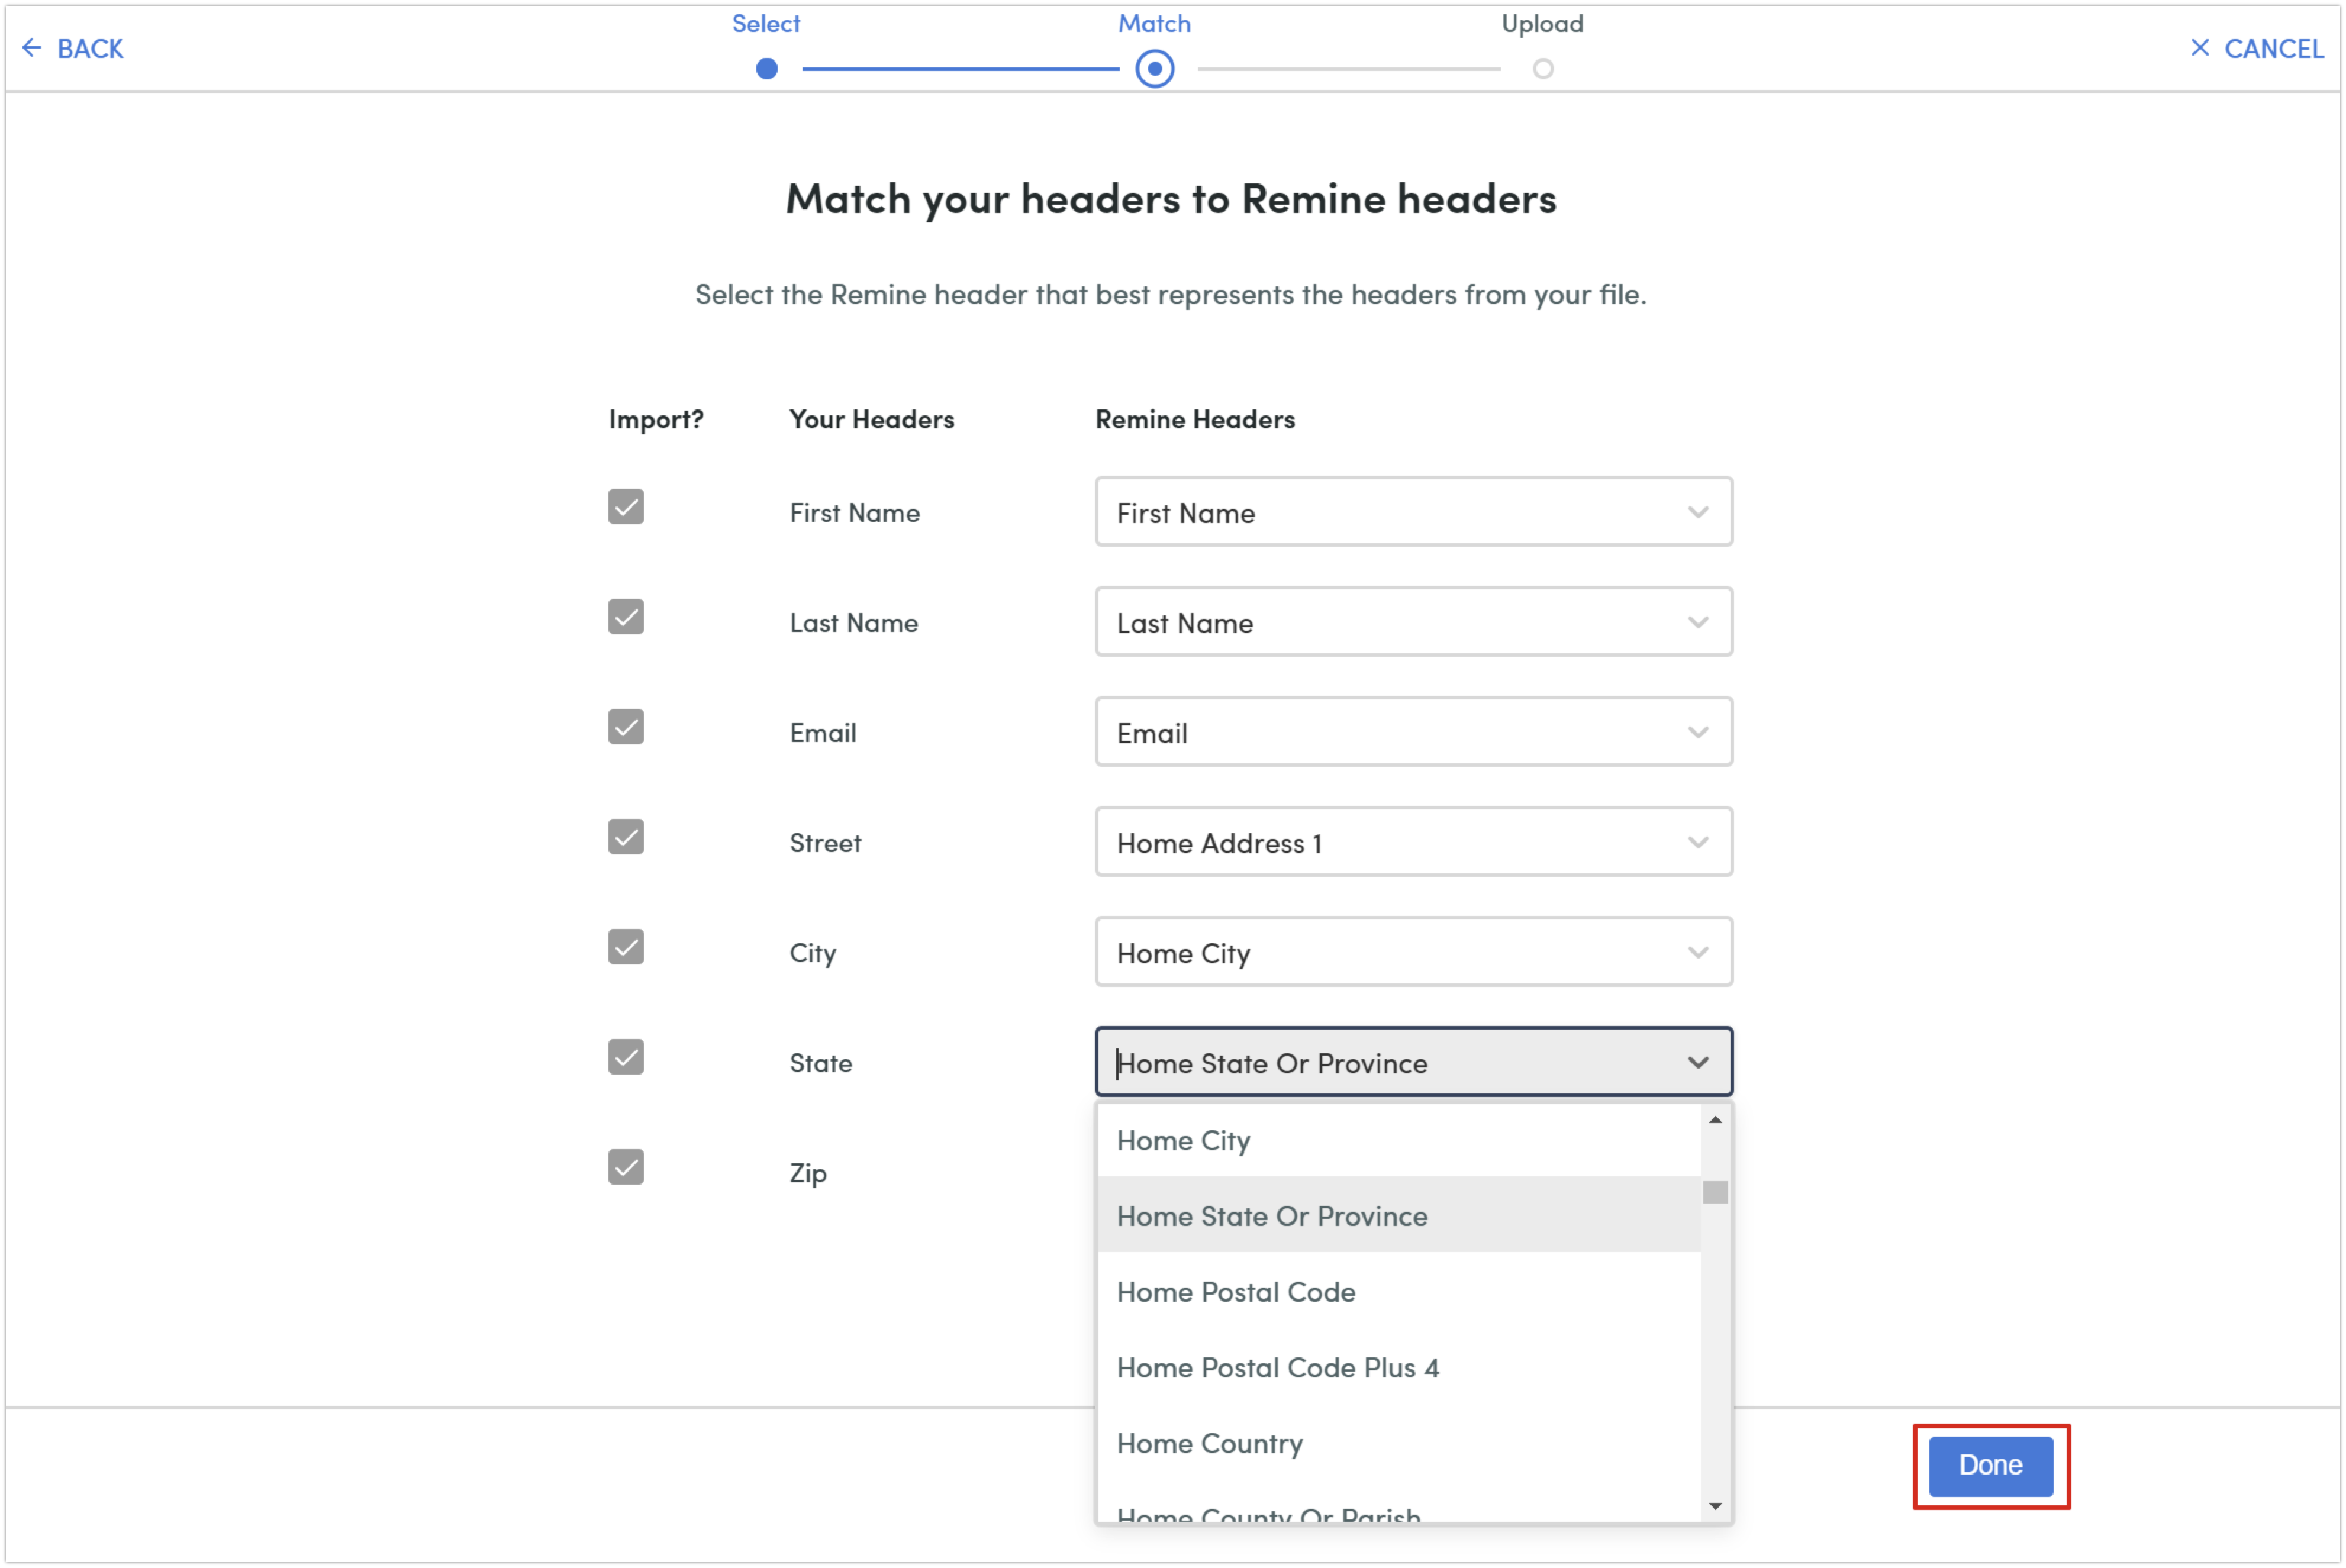The height and width of the screenshot is (1568, 2346).
Task: Toggle import checkbox for State row
Action: pos(626,1057)
